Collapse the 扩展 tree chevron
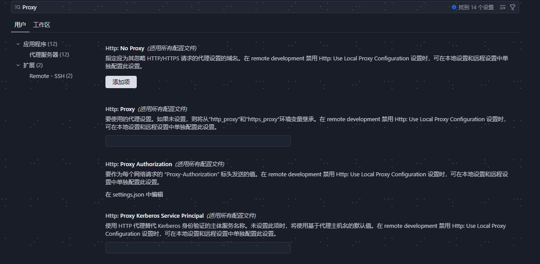540x264 pixels. pyautogui.click(x=18, y=65)
